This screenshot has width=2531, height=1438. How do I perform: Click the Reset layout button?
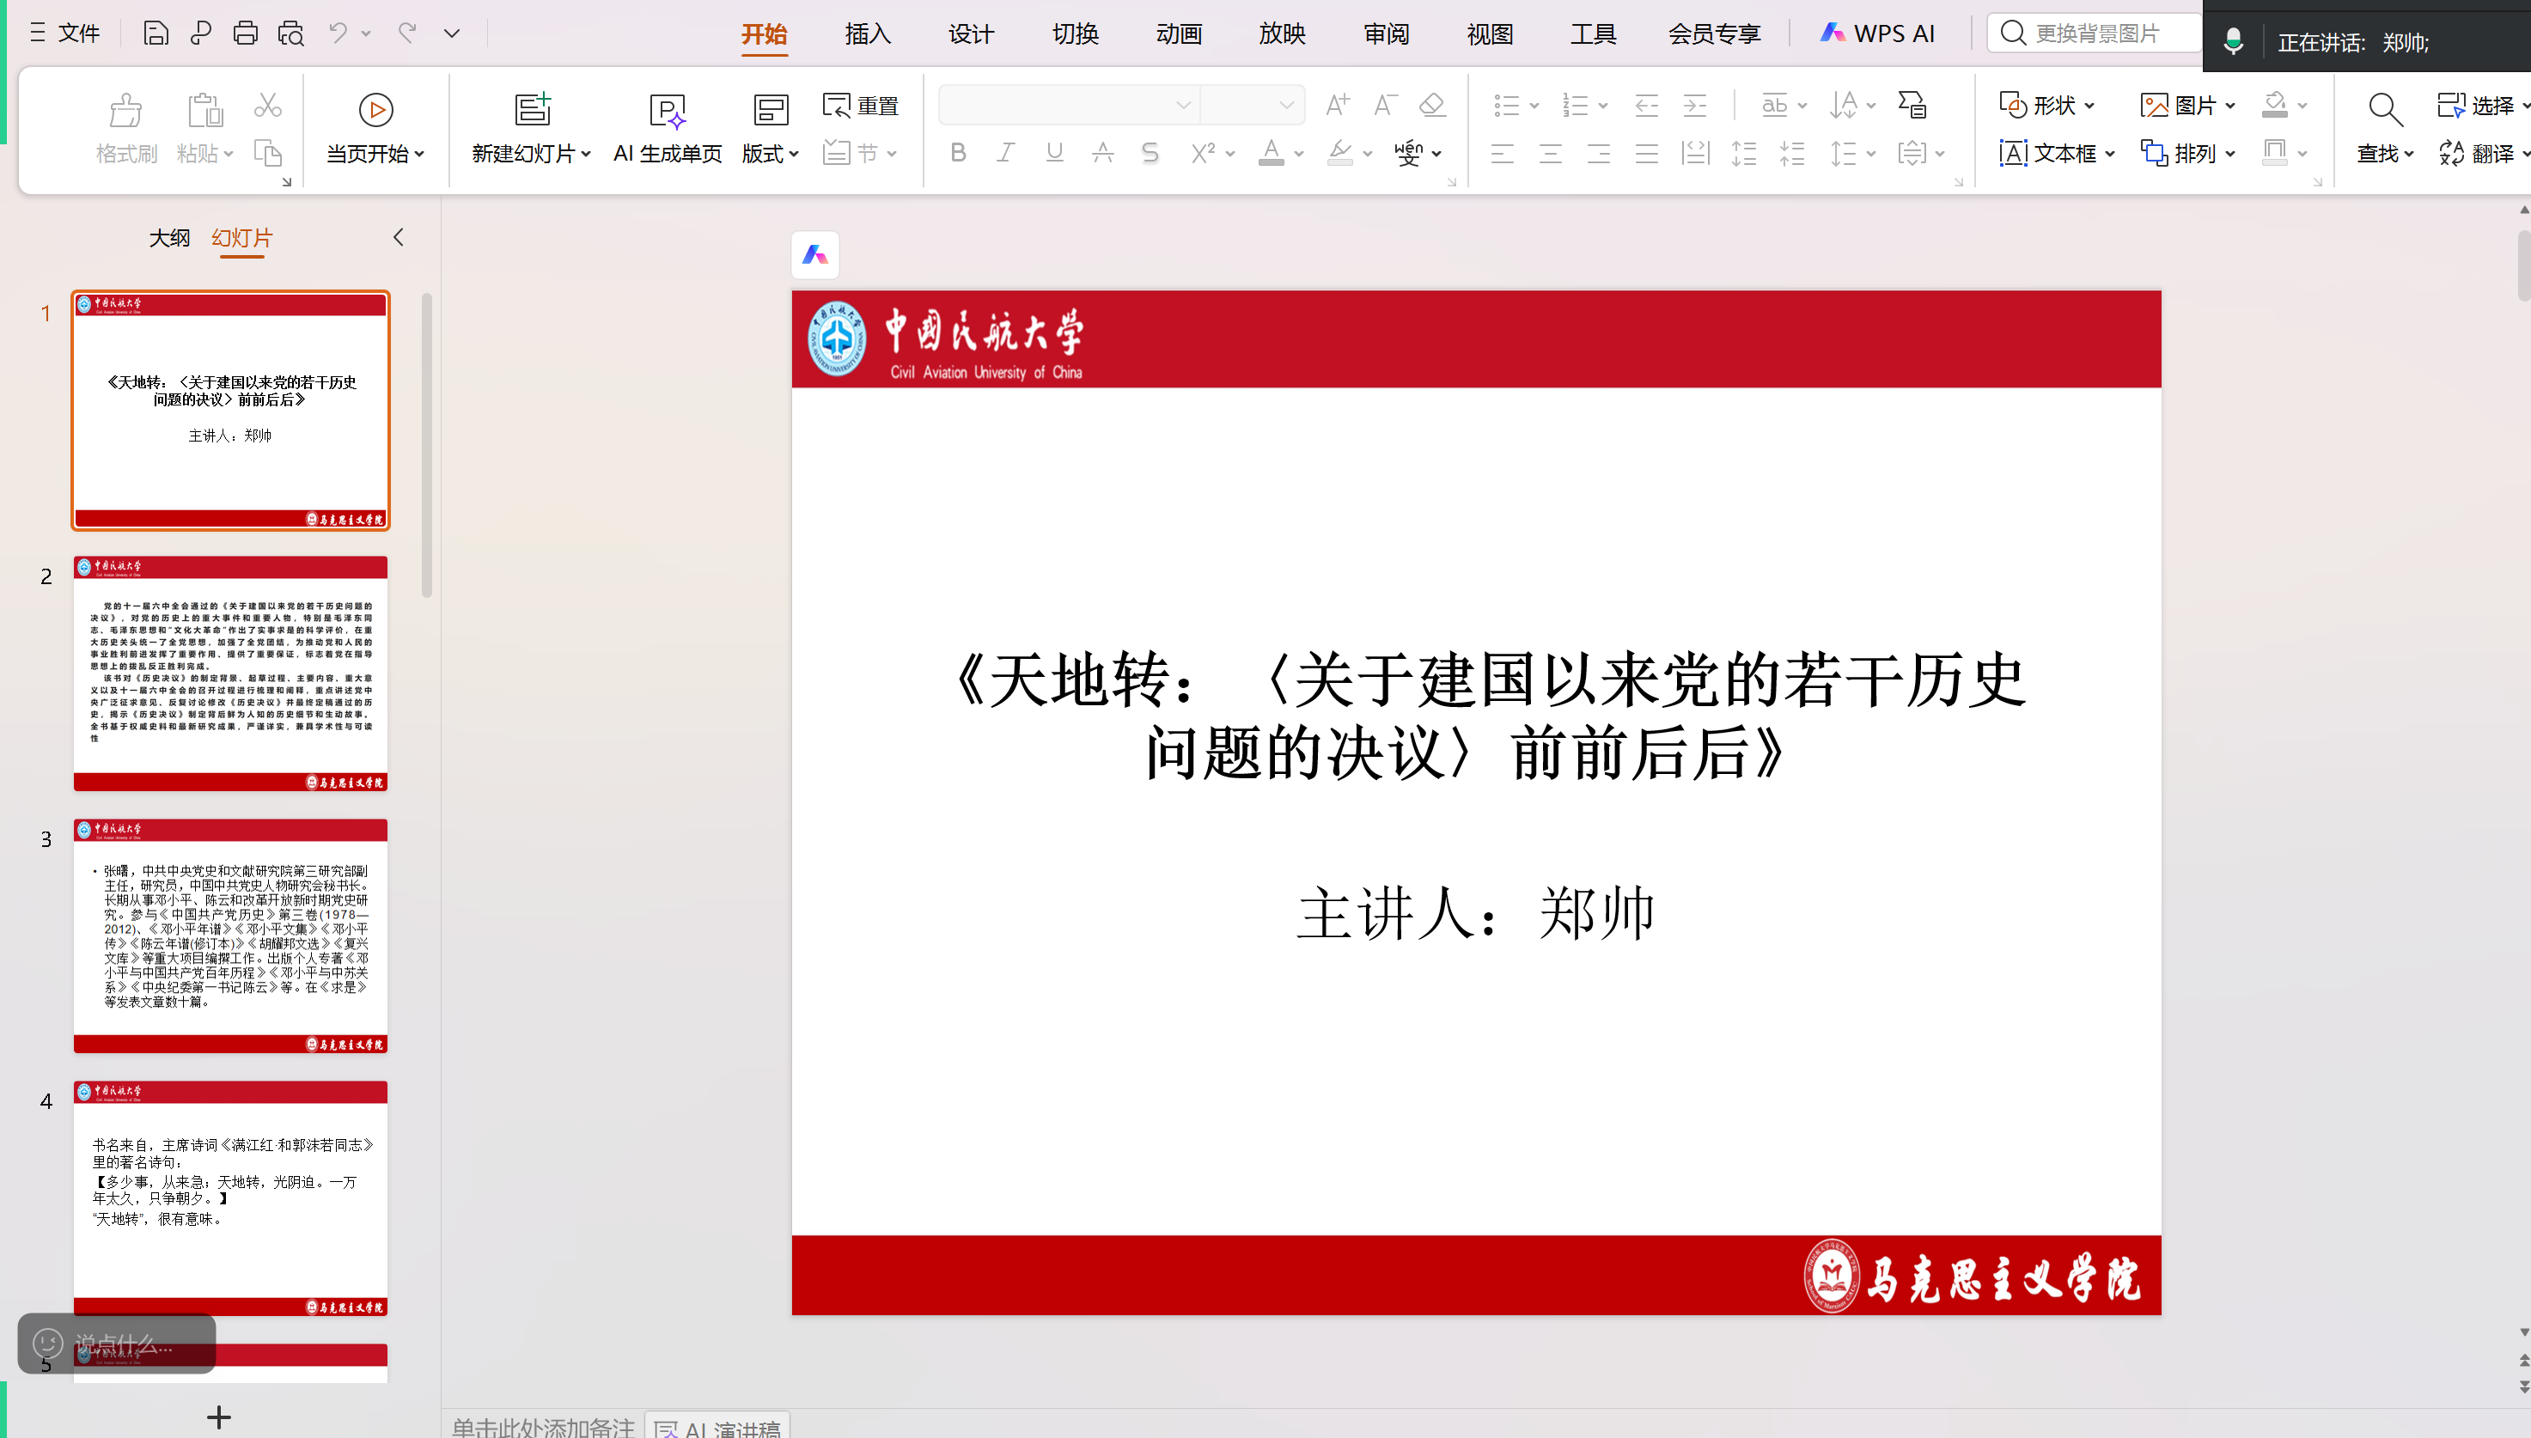pyautogui.click(x=860, y=105)
